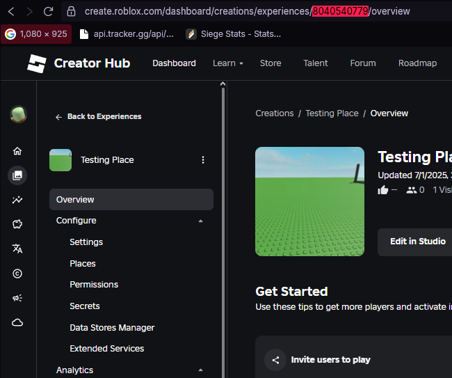The width and height of the screenshot is (452, 378).
Task: Open the Talent nav item
Action: coord(316,63)
